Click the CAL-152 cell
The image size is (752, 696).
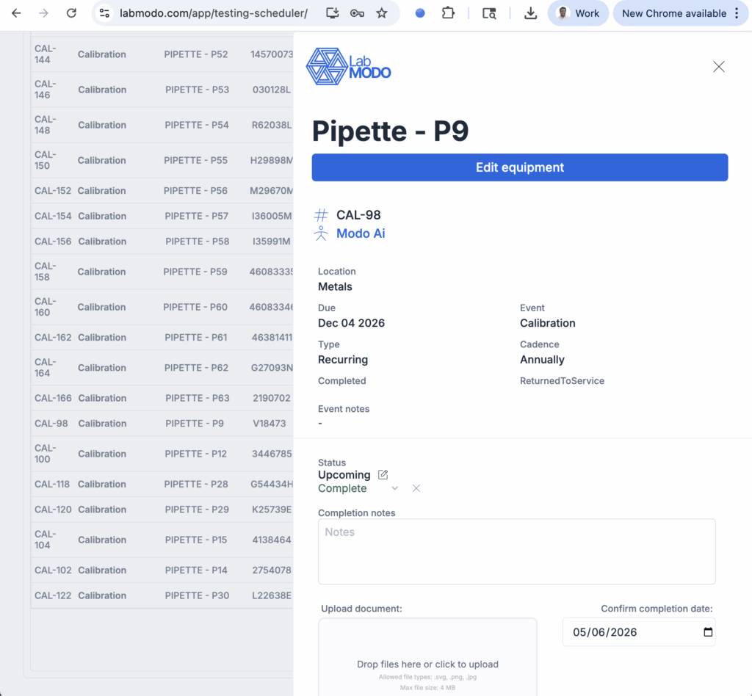click(53, 191)
